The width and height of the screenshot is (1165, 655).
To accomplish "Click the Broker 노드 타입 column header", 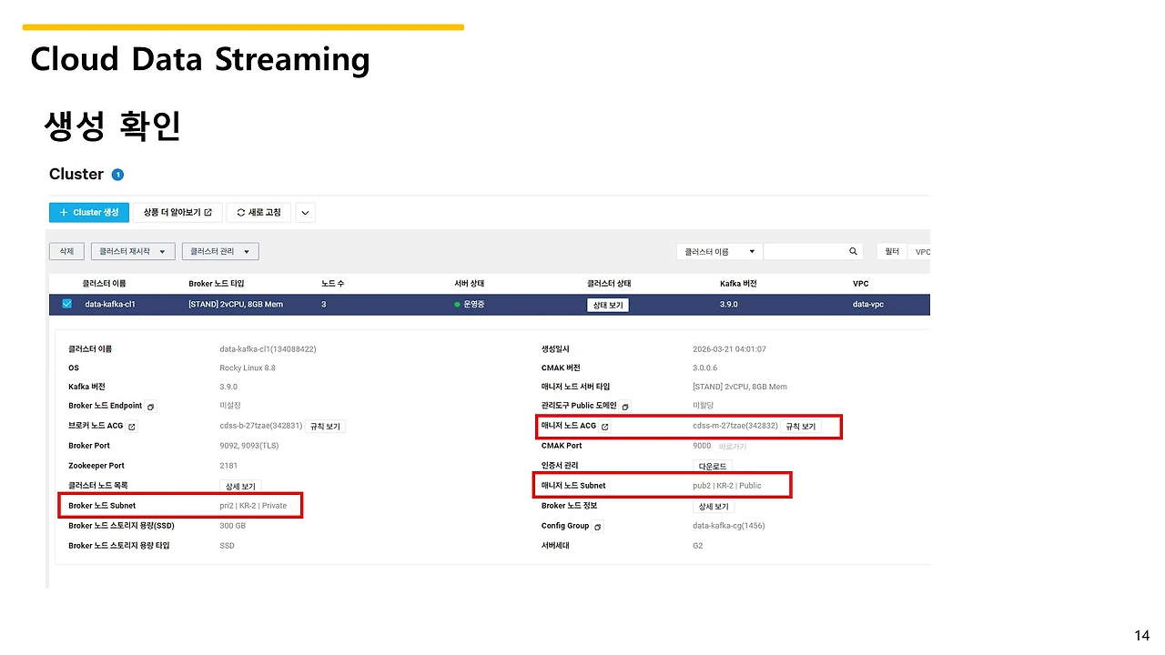I will (217, 284).
